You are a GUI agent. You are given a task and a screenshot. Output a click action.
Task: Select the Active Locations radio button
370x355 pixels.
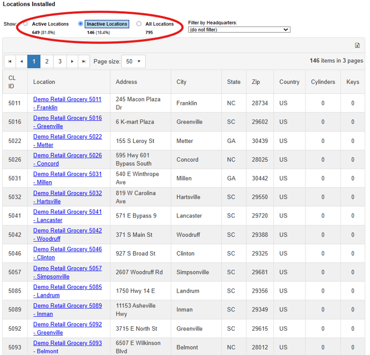tap(26, 24)
